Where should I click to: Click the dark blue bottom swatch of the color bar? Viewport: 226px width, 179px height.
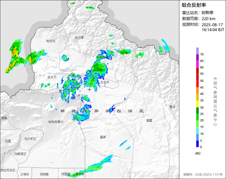coord(197,144)
